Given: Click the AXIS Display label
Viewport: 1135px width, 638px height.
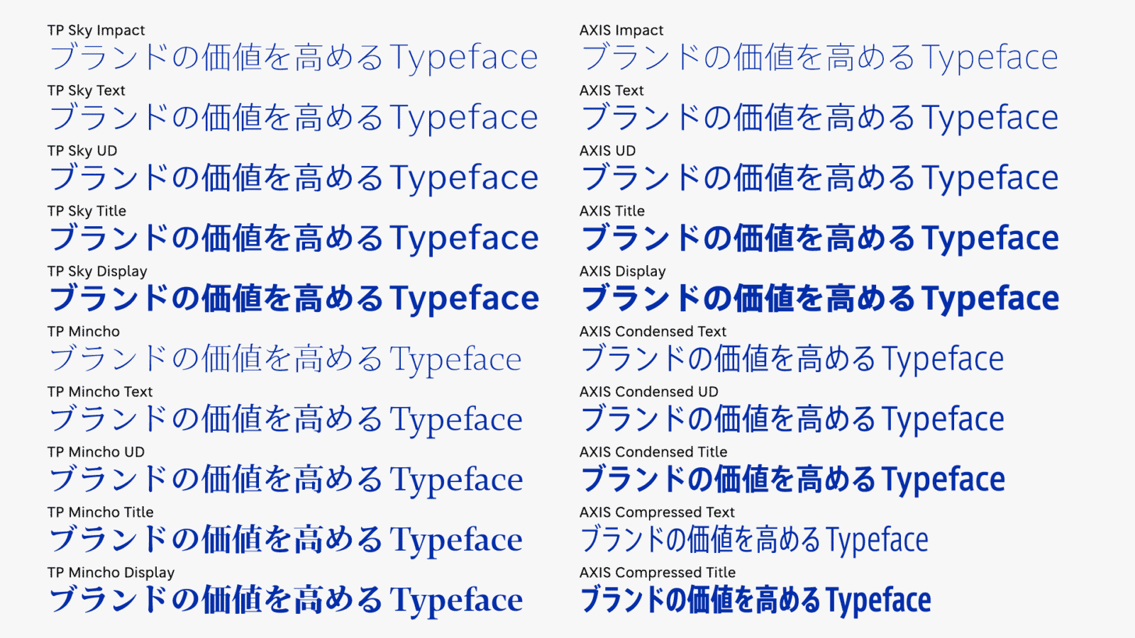Looking at the screenshot, I should click(x=622, y=272).
